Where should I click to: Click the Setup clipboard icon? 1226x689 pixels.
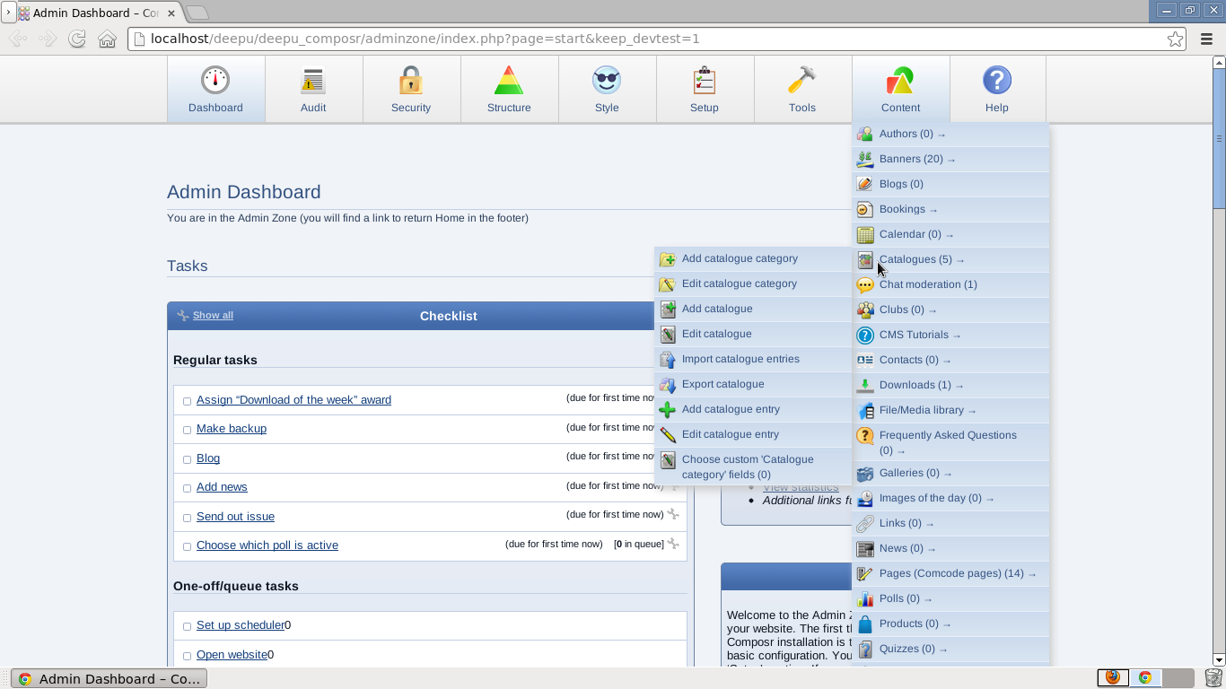tap(705, 81)
